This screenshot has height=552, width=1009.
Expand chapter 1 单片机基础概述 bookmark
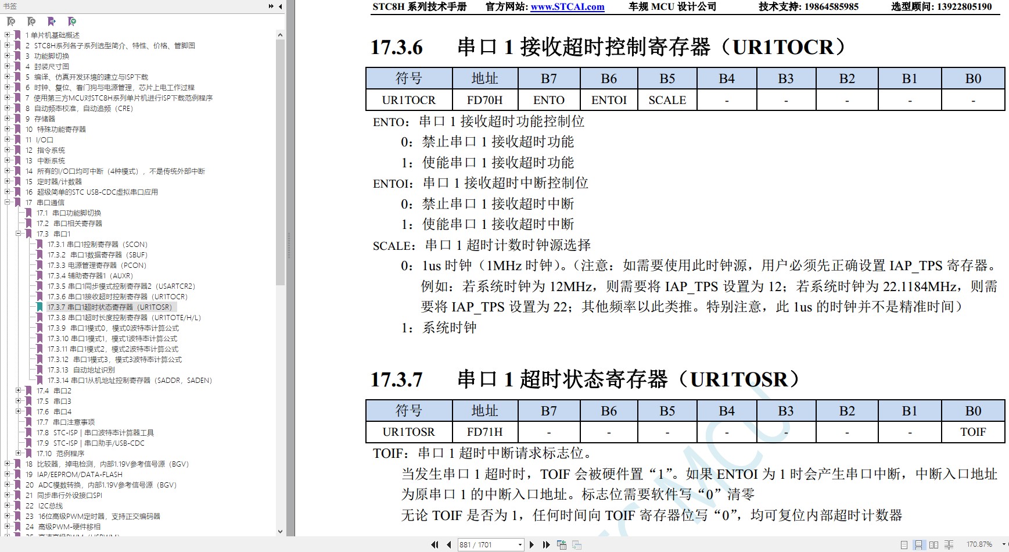coord(8,35)
